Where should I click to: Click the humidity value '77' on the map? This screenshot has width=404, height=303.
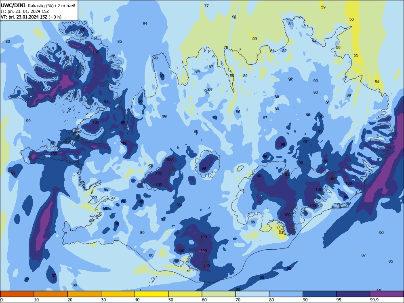[206, 6]
